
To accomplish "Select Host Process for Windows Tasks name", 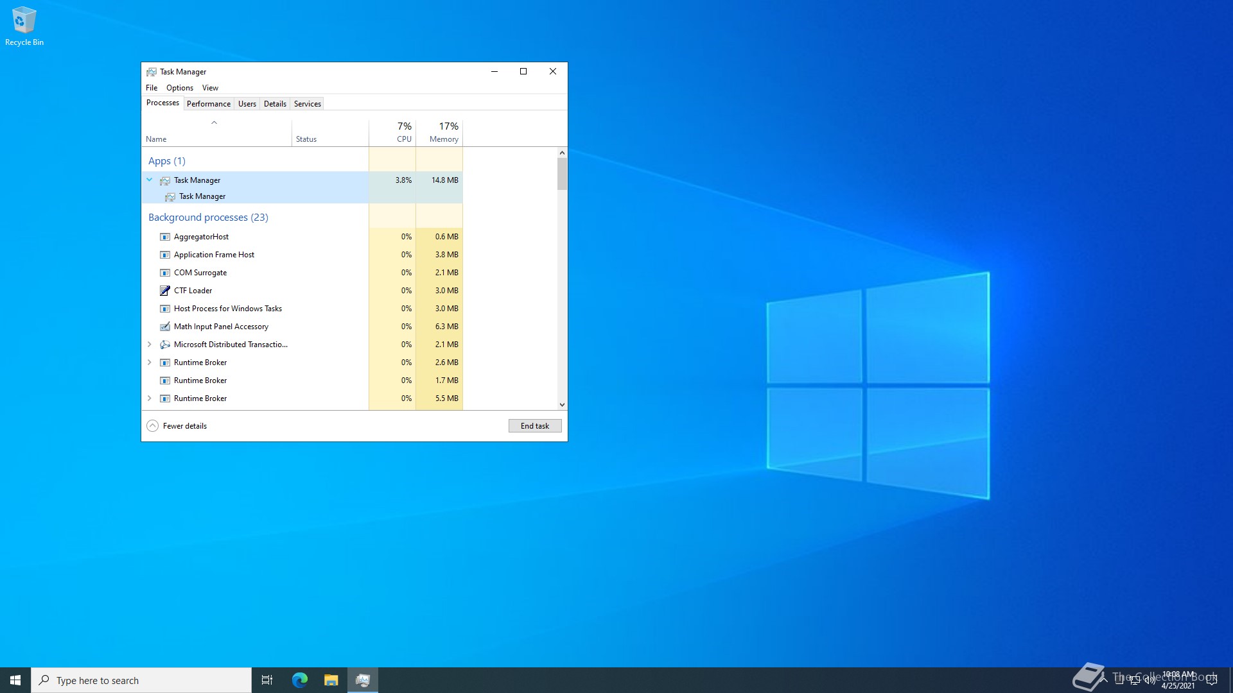I will 228,309.
